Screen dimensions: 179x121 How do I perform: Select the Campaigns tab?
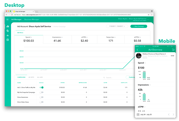click(x=21, y=77)
